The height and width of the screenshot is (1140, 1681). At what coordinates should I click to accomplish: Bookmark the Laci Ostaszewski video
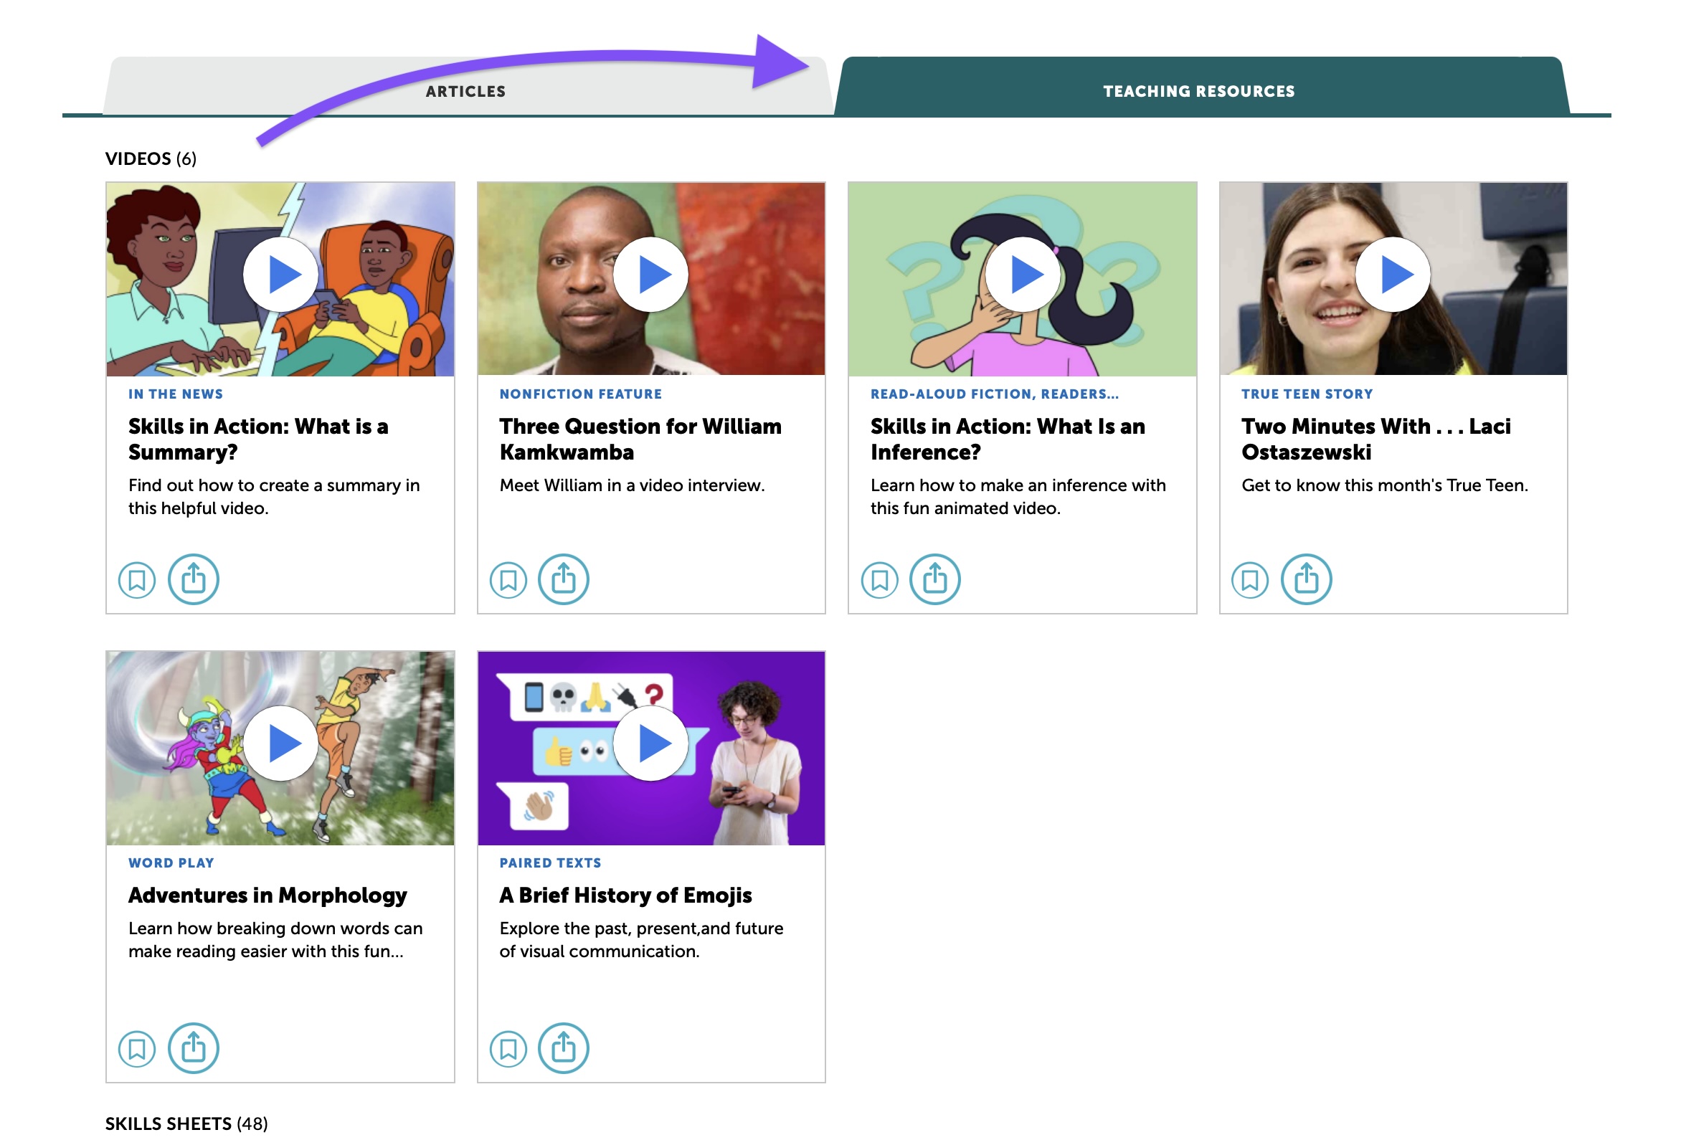pyautogui.click(x=1250, y=579)
